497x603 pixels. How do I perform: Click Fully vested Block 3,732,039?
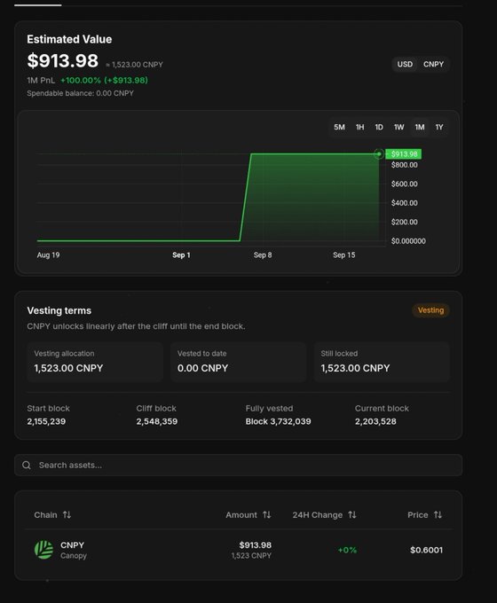pos(278,421)
